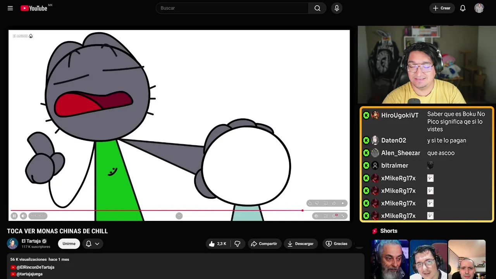Image resolution: width=496 pixels, height=279 pixels.
Task: Exit fullscreen using the player corner icon
Action: [343, 216]
